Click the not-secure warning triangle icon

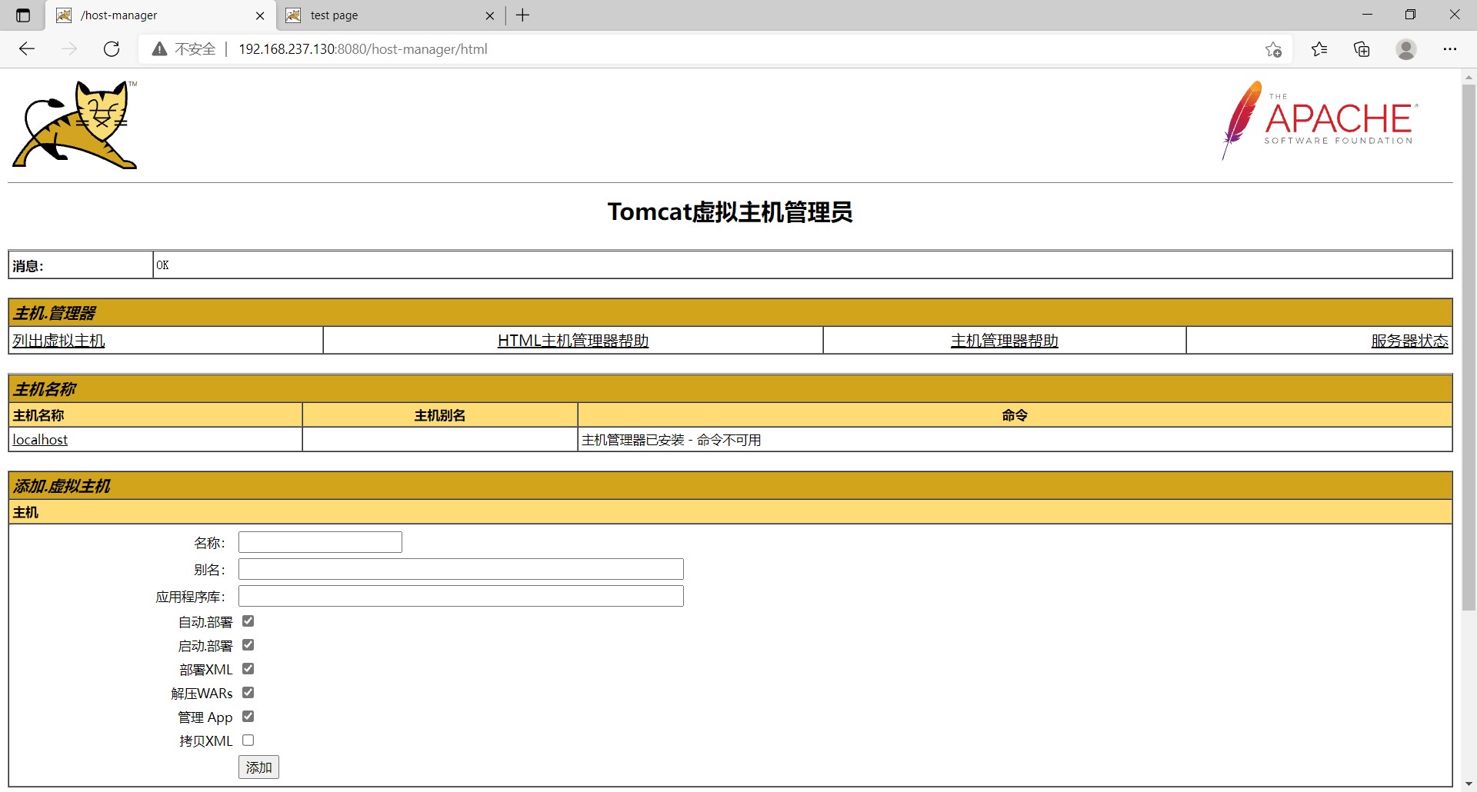159,49
